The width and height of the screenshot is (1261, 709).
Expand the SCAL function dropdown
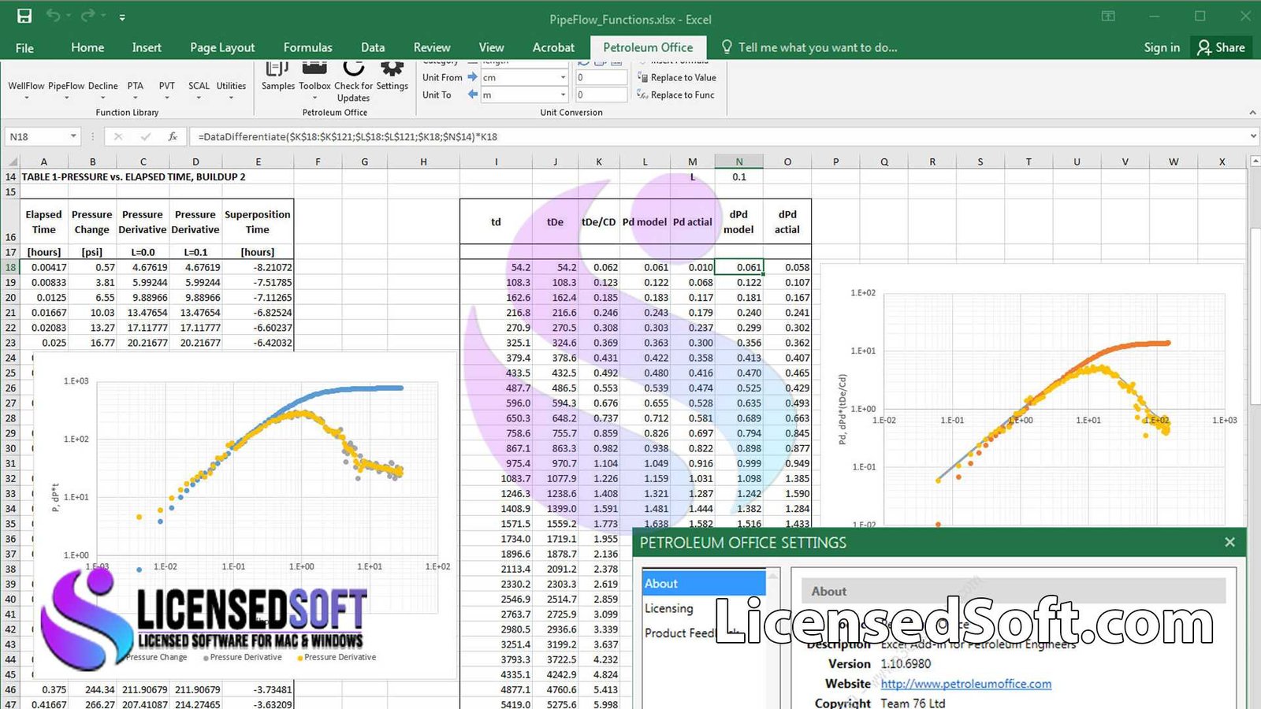point(199,98)
